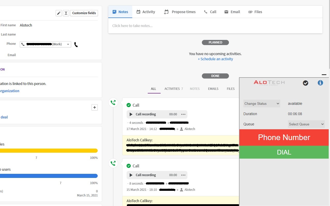Filter history by EMAILS
The width and height of the screenshot is (330, 206).
[213, 89]
